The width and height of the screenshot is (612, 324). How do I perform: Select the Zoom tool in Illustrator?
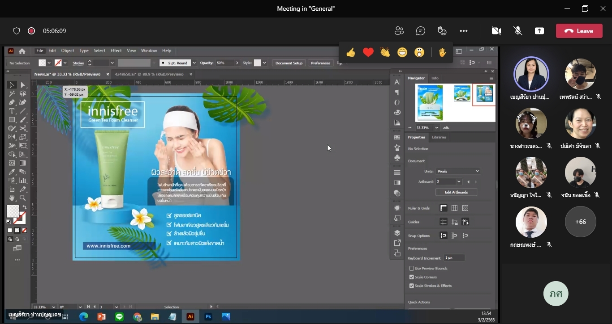pyautogui.click(x=23, y=198)
